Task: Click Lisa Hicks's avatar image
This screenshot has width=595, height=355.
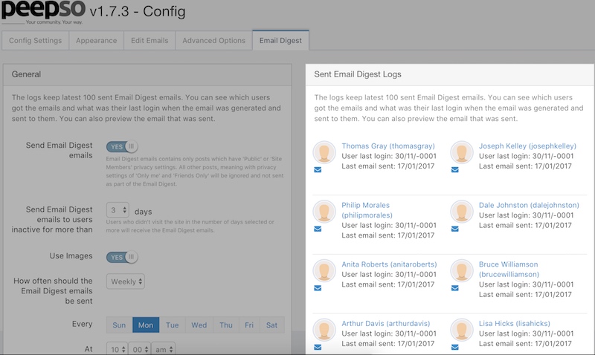Action: pyautogui.click(x=461, y=330)
